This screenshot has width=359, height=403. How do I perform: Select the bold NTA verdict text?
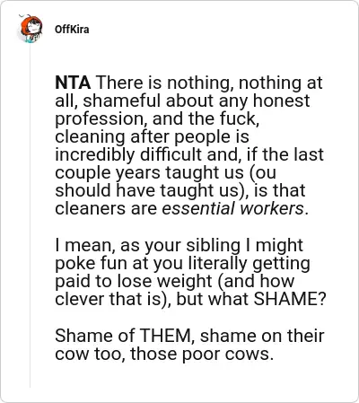73,83
